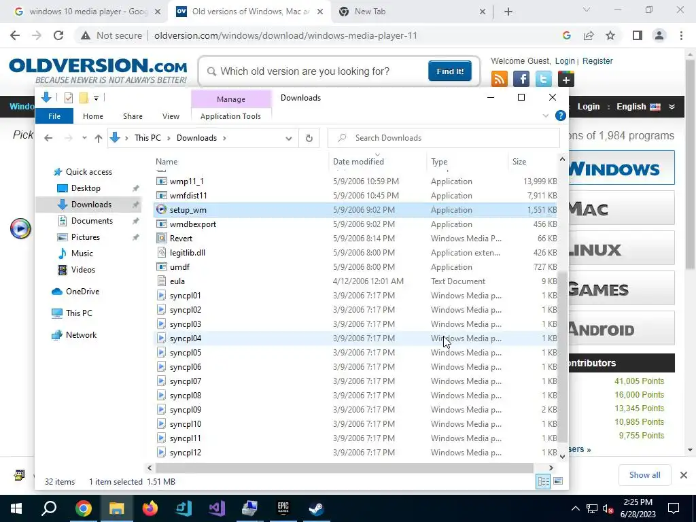696x522 pixels.
Task: Open Chrome tab search dropdown arrow
Action: 587,10
